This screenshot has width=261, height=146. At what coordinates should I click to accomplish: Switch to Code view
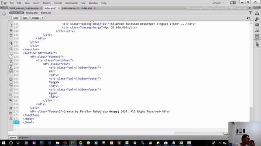16,18
